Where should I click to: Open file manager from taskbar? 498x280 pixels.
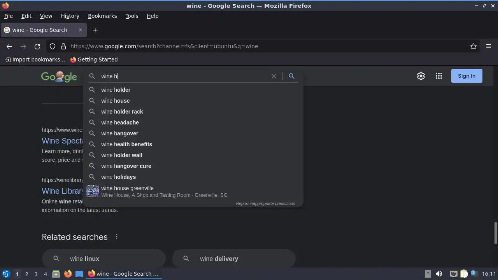pos(56,274)
